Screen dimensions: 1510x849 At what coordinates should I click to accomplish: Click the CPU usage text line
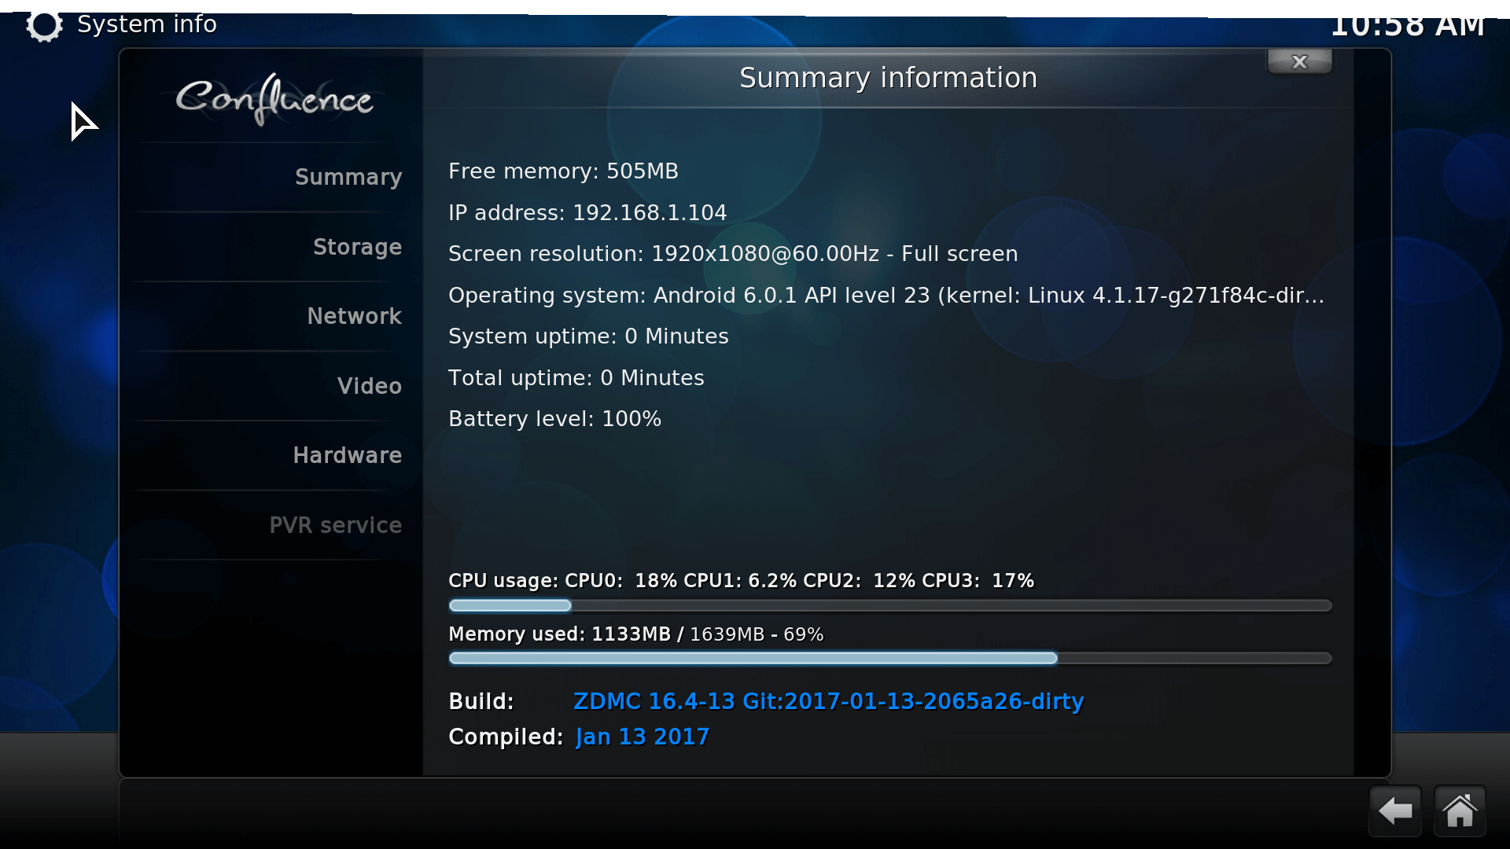(741, 581)
